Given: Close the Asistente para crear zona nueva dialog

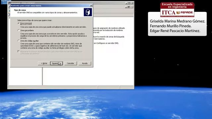Looking at the screenshot, I should [x=91, y=6].
